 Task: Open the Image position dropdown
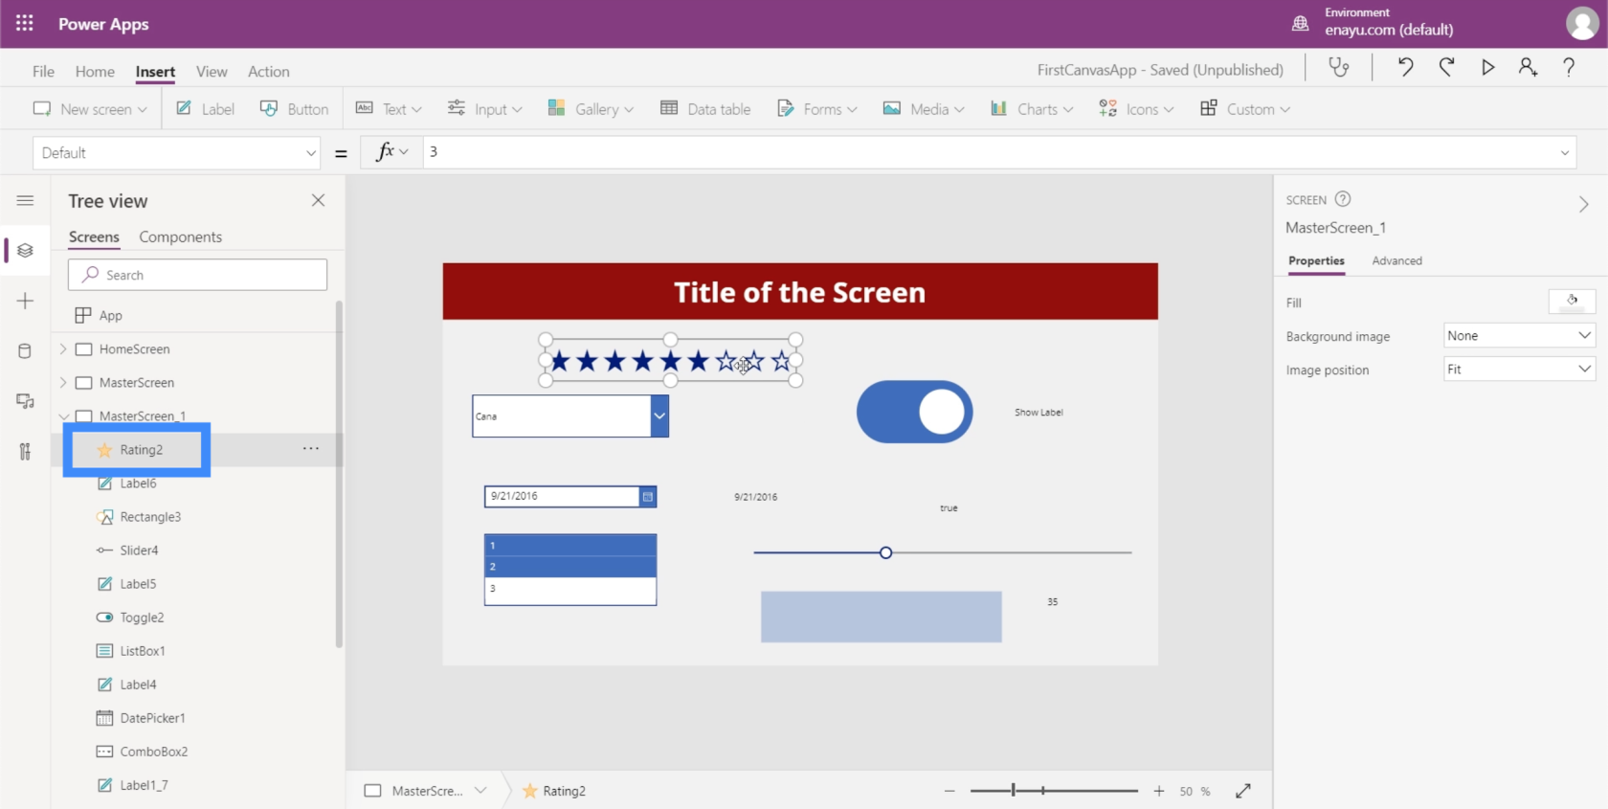click(x=1519, y=370)
